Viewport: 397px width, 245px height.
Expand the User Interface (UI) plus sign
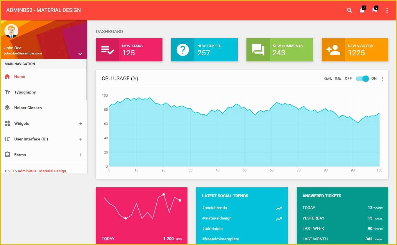[x=81, y=139]
